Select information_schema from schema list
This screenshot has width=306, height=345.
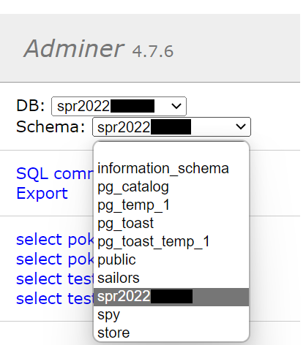[x=171, y=168]
